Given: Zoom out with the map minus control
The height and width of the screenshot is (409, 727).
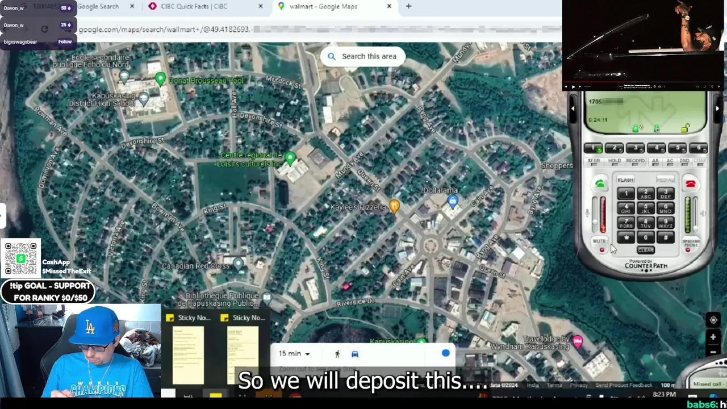Looking at the screenshot, I should click(713, 351).
